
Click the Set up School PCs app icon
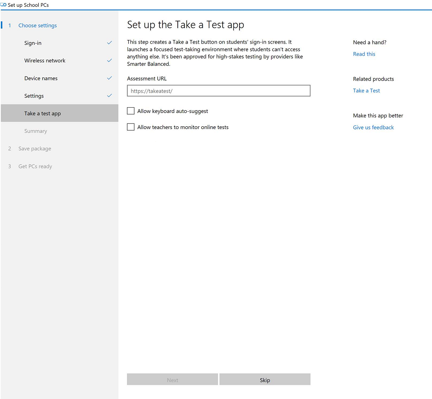(x=4, y=5)
